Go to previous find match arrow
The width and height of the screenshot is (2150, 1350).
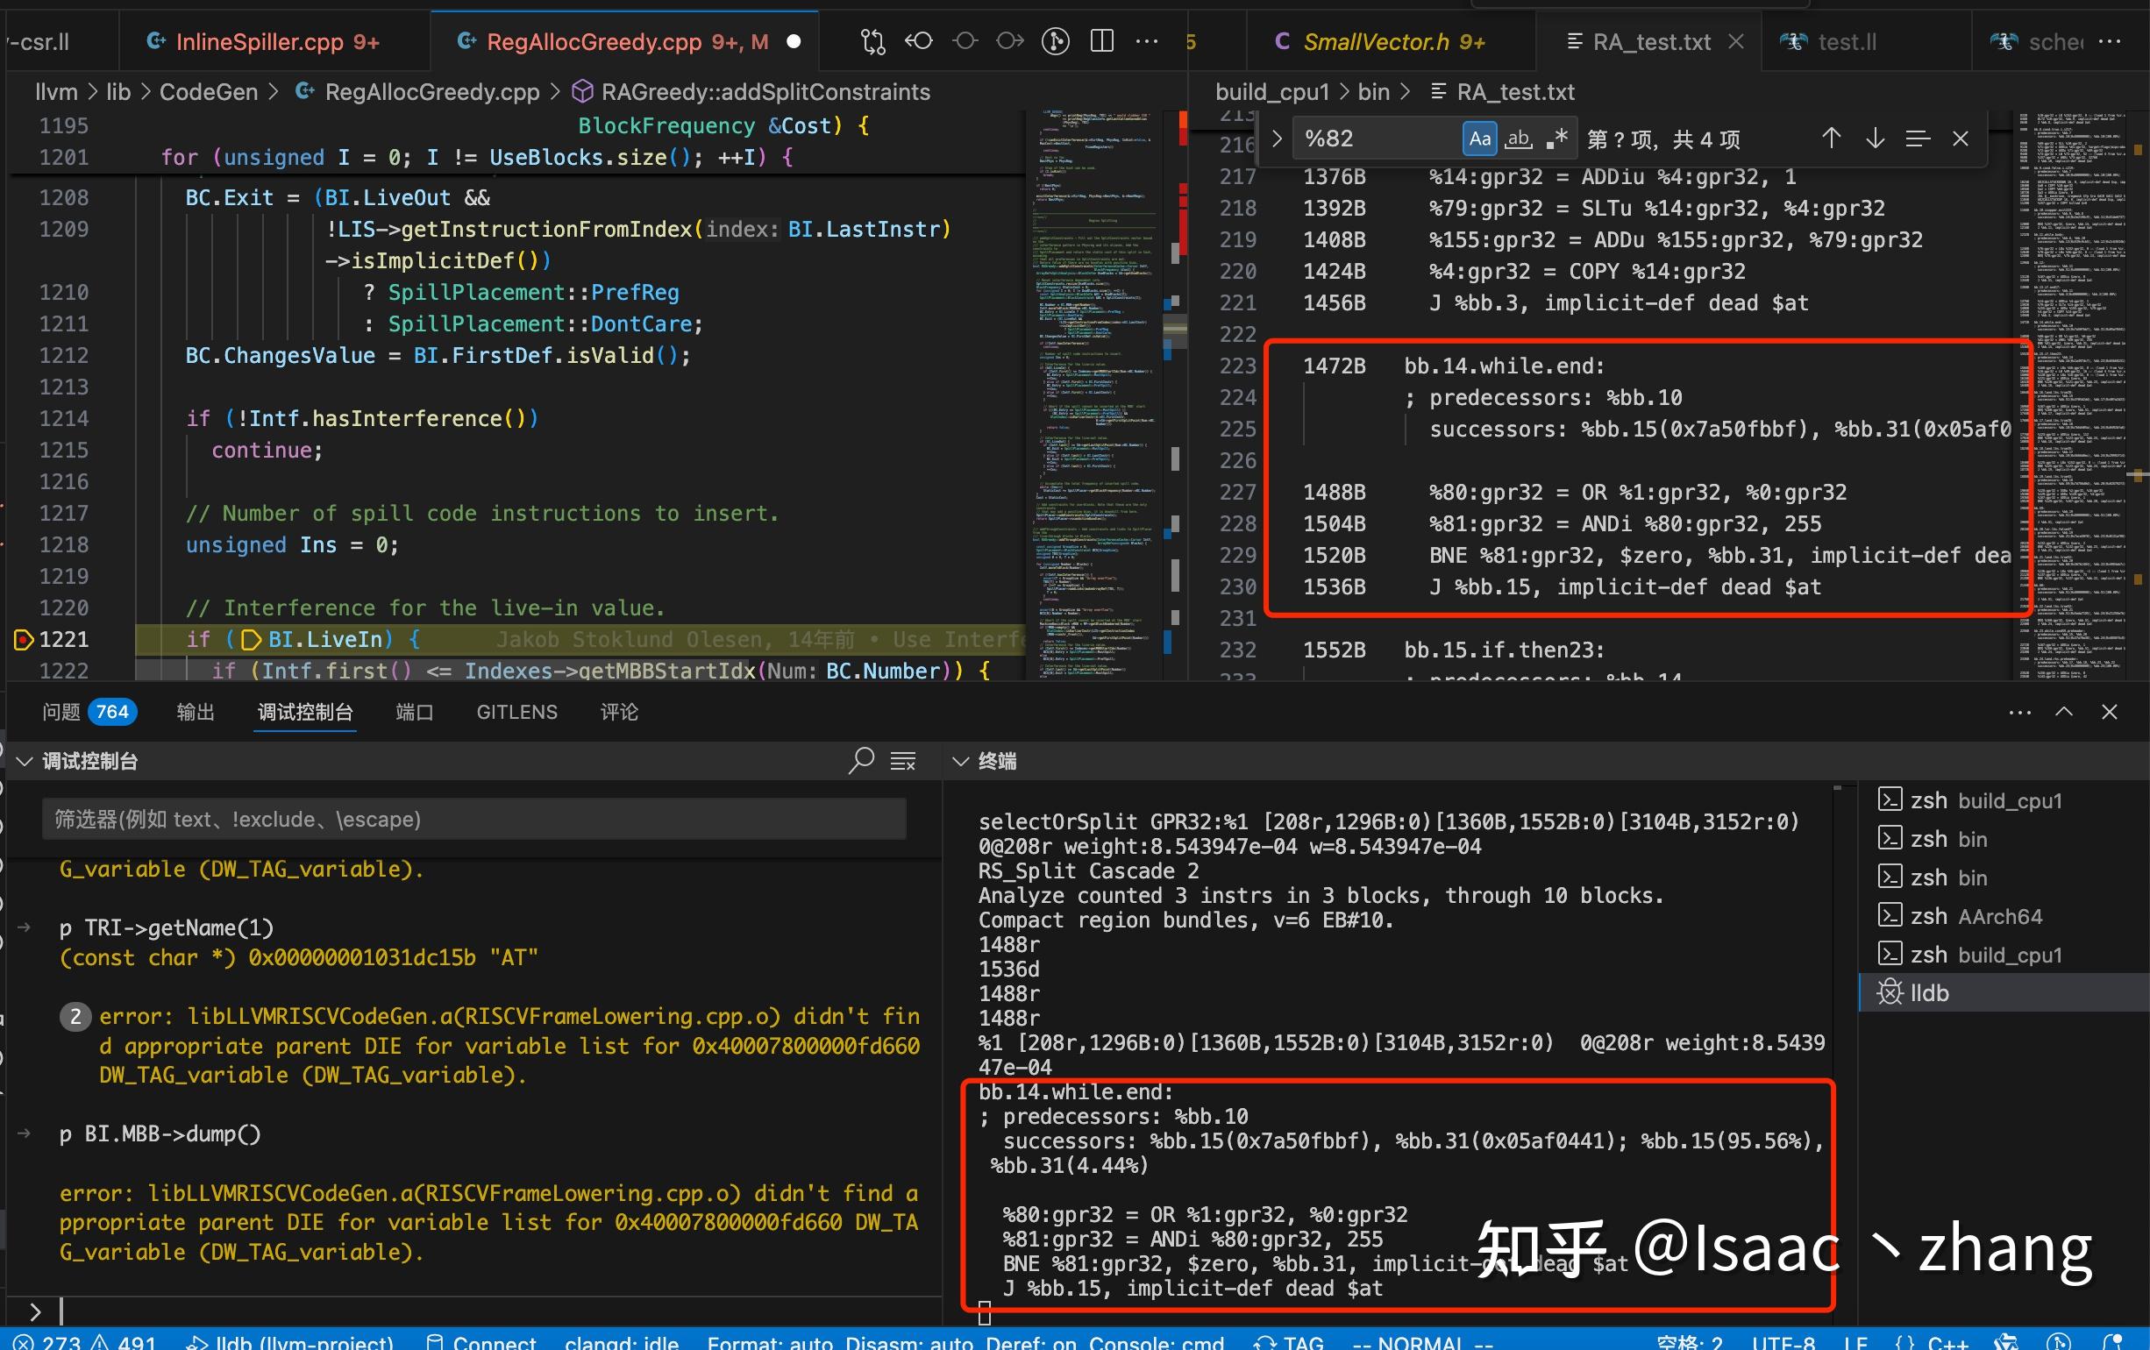click(1831, 139)
